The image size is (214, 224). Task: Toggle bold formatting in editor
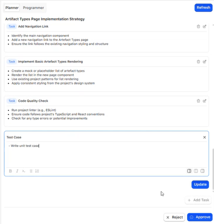coord(10,171)
